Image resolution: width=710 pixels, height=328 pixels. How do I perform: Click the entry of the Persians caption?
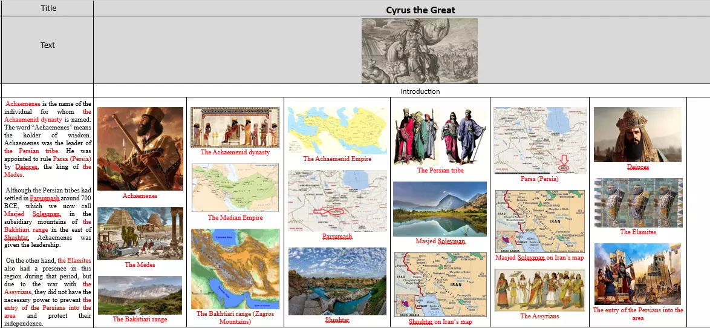(x=638, y=314)
